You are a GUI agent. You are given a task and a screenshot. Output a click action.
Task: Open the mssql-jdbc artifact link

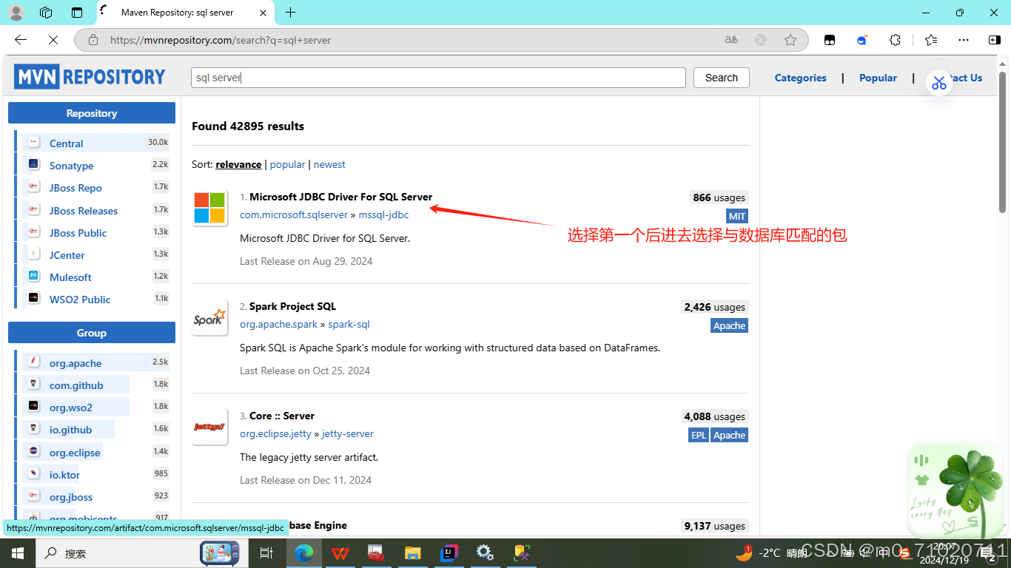(383, 214)
